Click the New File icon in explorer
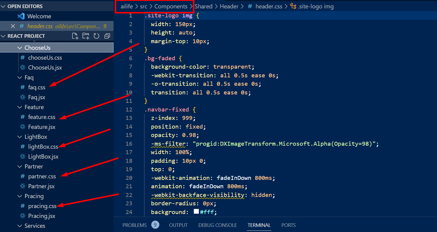 pos(75,36)
